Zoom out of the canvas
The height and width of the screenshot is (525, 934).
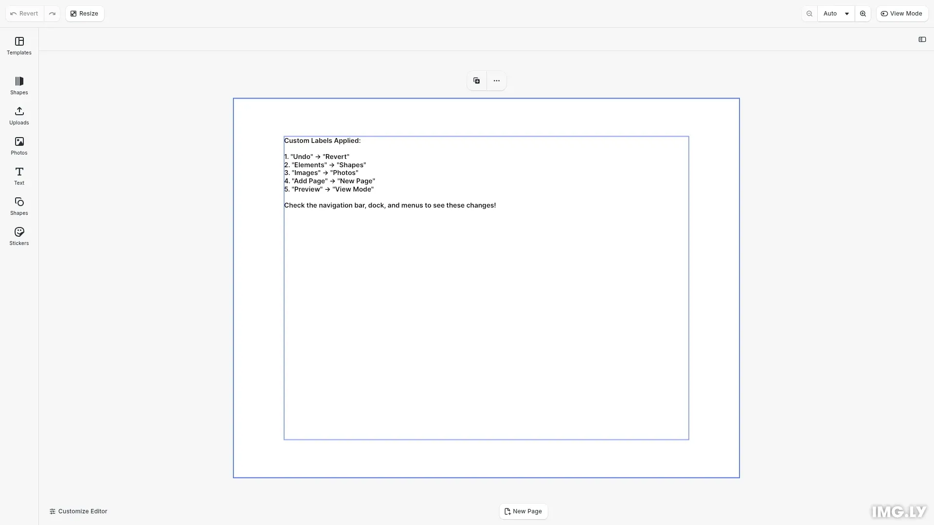(x=809, y=13)
